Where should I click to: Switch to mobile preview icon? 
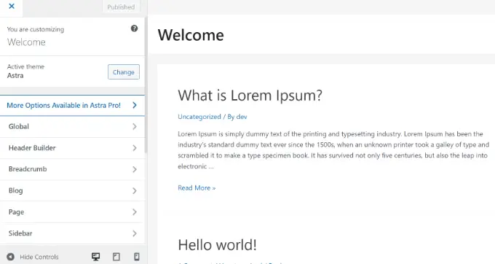[x=137, y=257]
